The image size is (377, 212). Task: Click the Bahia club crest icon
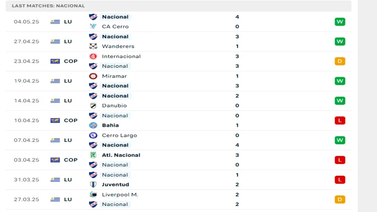(93, 125)
